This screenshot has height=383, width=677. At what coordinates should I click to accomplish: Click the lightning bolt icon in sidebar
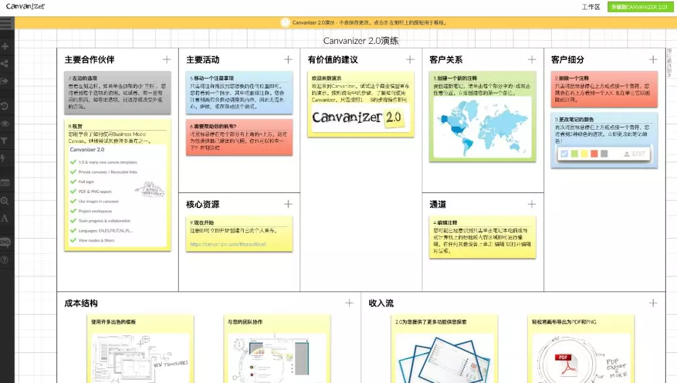tap(6, 159)
